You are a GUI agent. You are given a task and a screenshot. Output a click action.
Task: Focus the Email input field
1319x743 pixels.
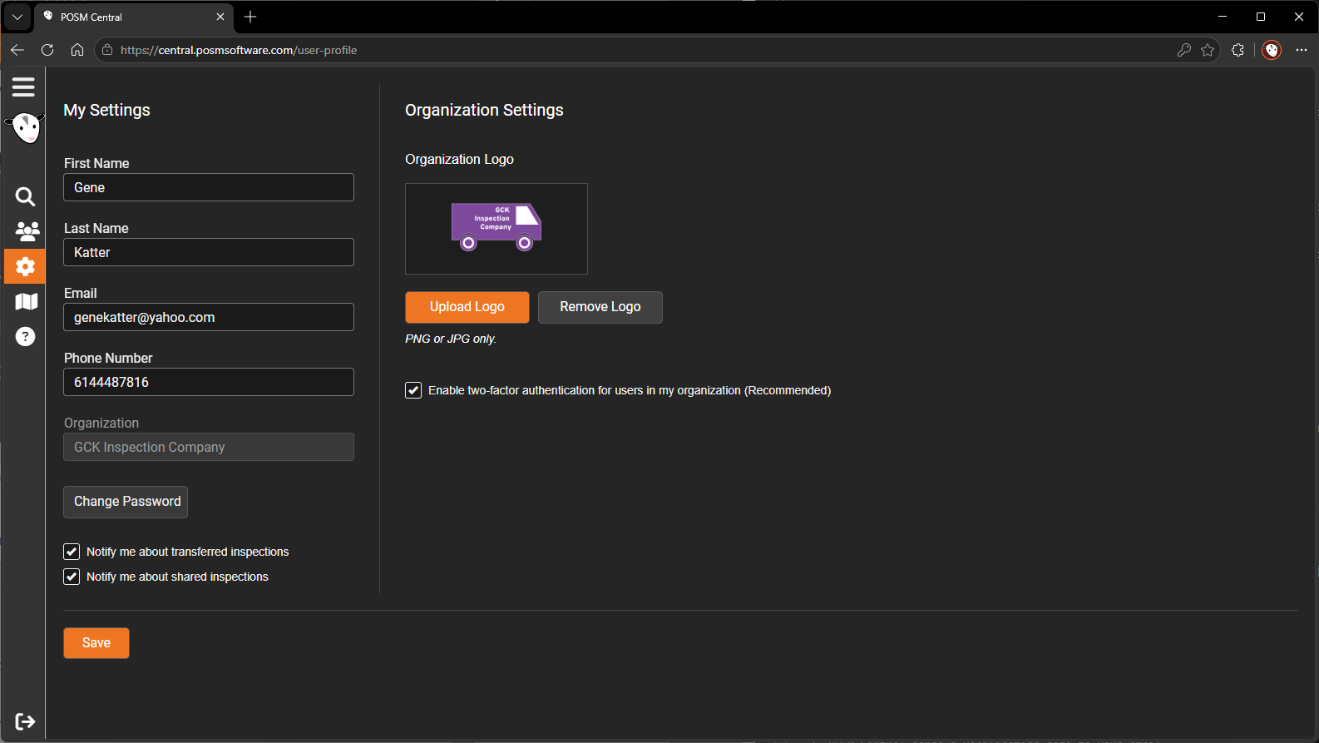coord(209,317)
